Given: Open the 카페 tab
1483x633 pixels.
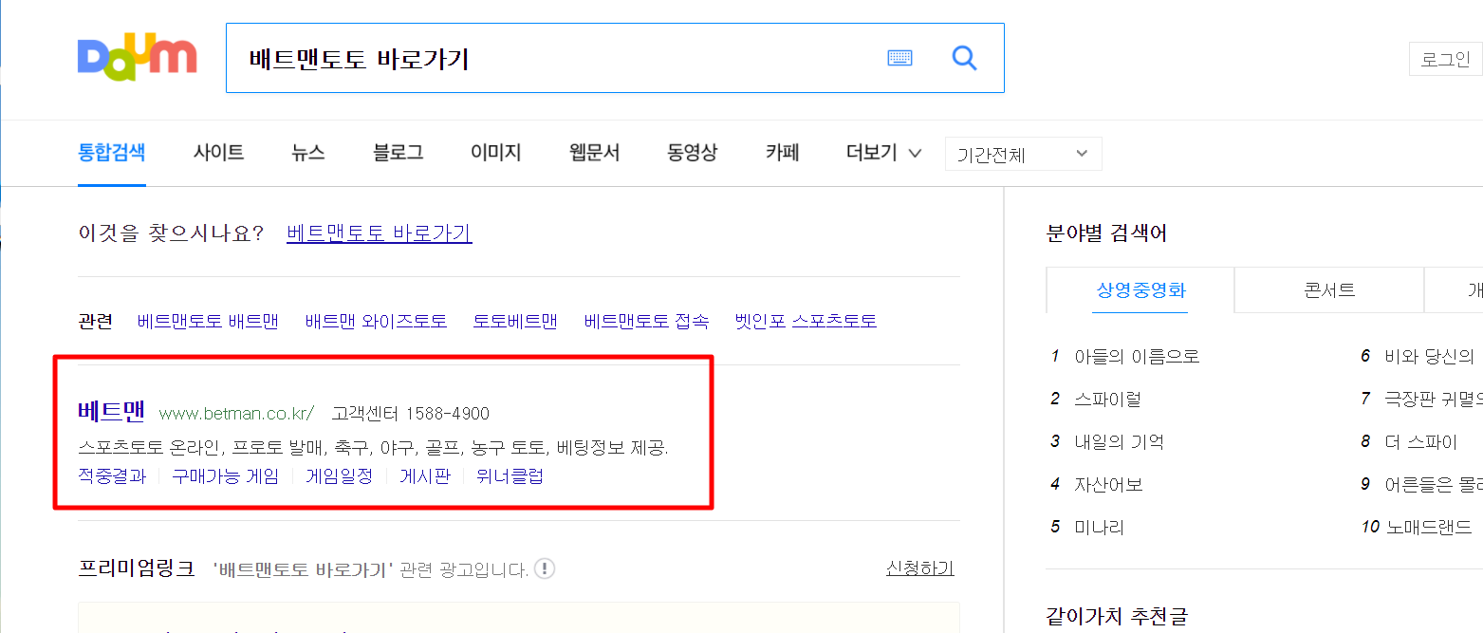Looking at the screenshot, I should pyautogui.click(x=783, y=153).
